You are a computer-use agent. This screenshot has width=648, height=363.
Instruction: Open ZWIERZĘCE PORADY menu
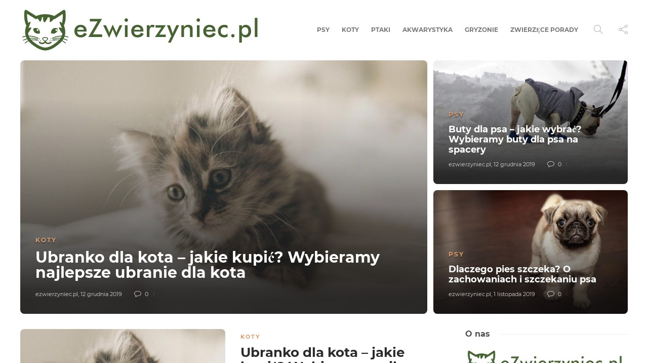544,30
